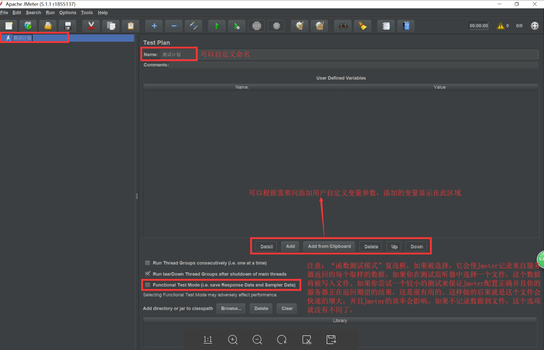Click the warning triangle log error counter

click(x=501, y=25)
